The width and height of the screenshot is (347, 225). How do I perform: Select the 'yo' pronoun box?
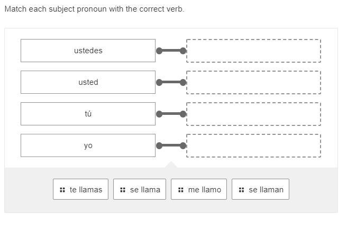pos(88,145)
